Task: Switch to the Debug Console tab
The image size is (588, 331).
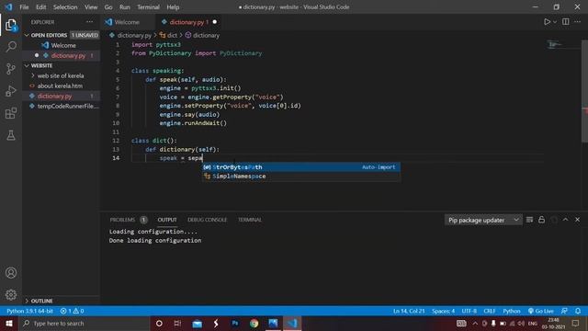Action: tap(207, 220)
